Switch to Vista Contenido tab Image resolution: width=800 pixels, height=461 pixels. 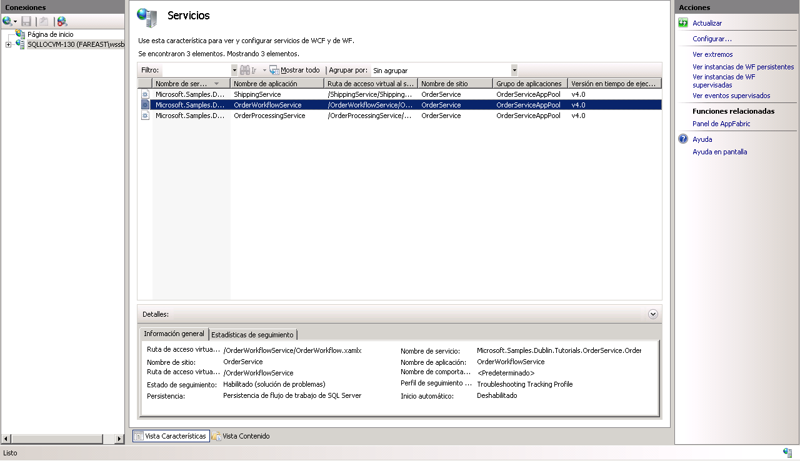(x=241, y=436)
